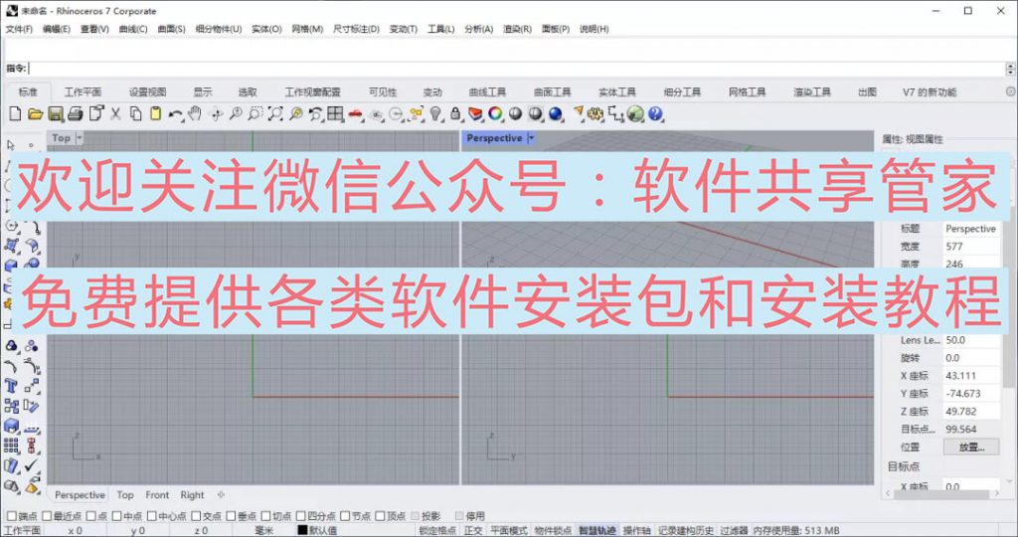Paste with the yellow clipboard icon
The height and width of the screenshot is (537, 1018).
coord(155,114)
